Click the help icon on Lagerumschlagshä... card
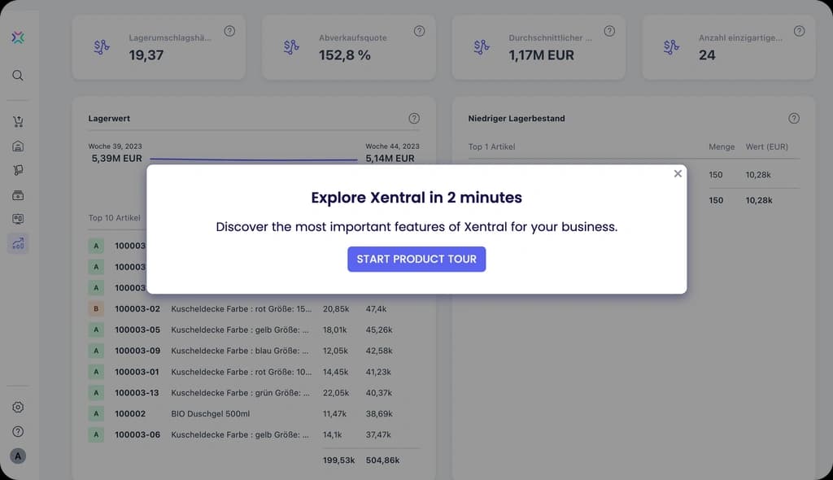The image size is (833, 480). tap(229, 31)
